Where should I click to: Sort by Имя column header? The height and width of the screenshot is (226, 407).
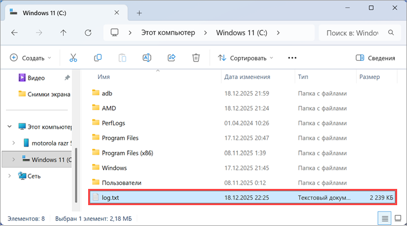[x=104, y=77]
